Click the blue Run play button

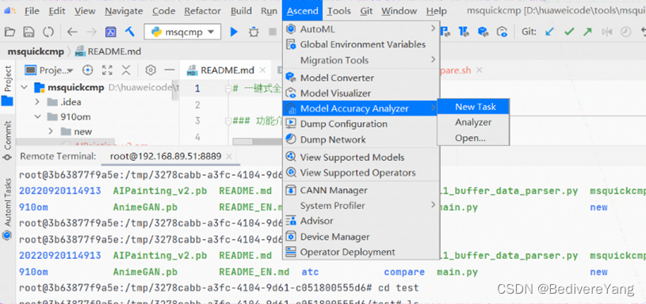pyautogui.click(x=234, y=32)
